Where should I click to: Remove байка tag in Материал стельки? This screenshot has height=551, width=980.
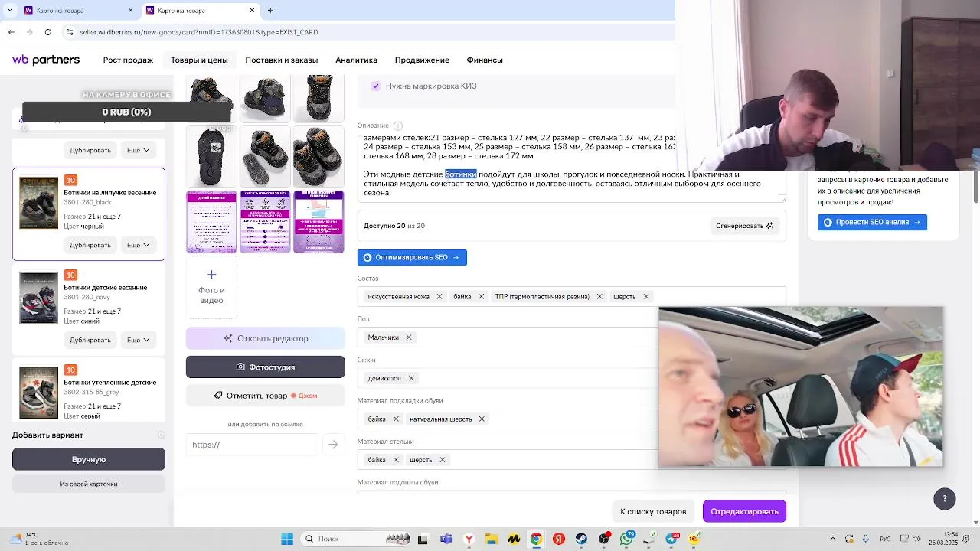pyautogui.click(x=396, y=460)
